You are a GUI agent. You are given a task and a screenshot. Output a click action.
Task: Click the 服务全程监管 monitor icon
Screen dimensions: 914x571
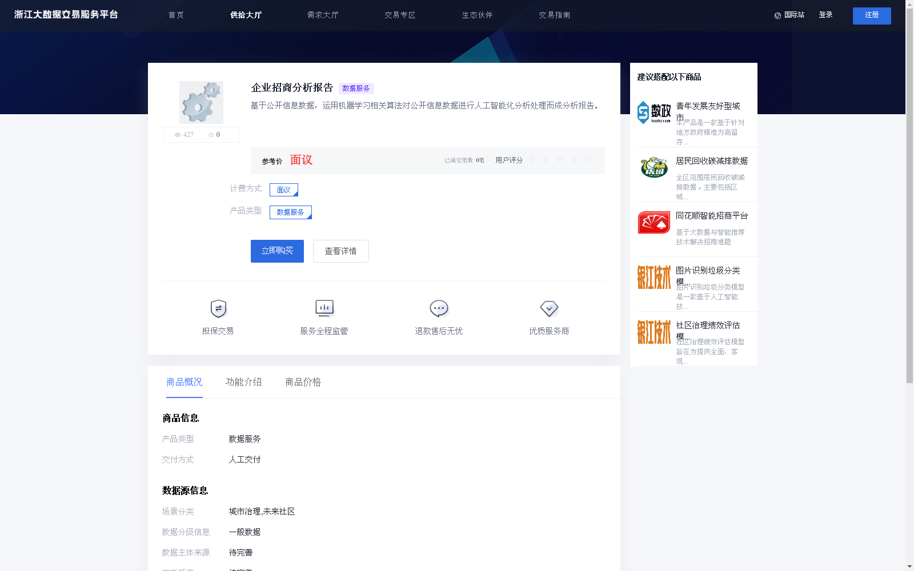click(x=324, y=308)
